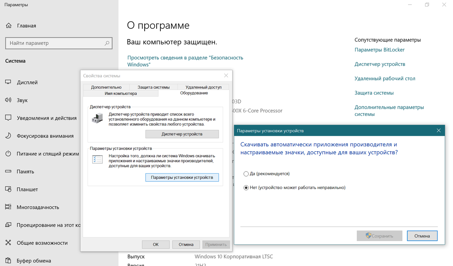Maximize the Параметры settings window
Screen dimensions: 453x266
[427, 5]
